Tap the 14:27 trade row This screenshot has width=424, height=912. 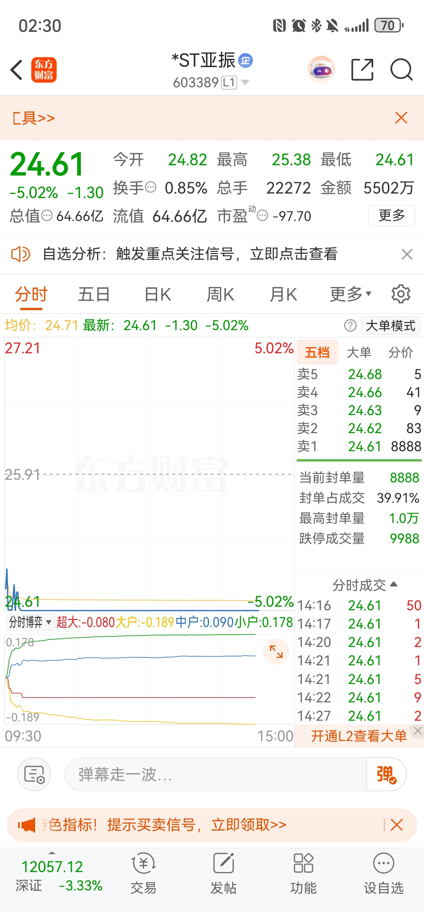(359, 716)
